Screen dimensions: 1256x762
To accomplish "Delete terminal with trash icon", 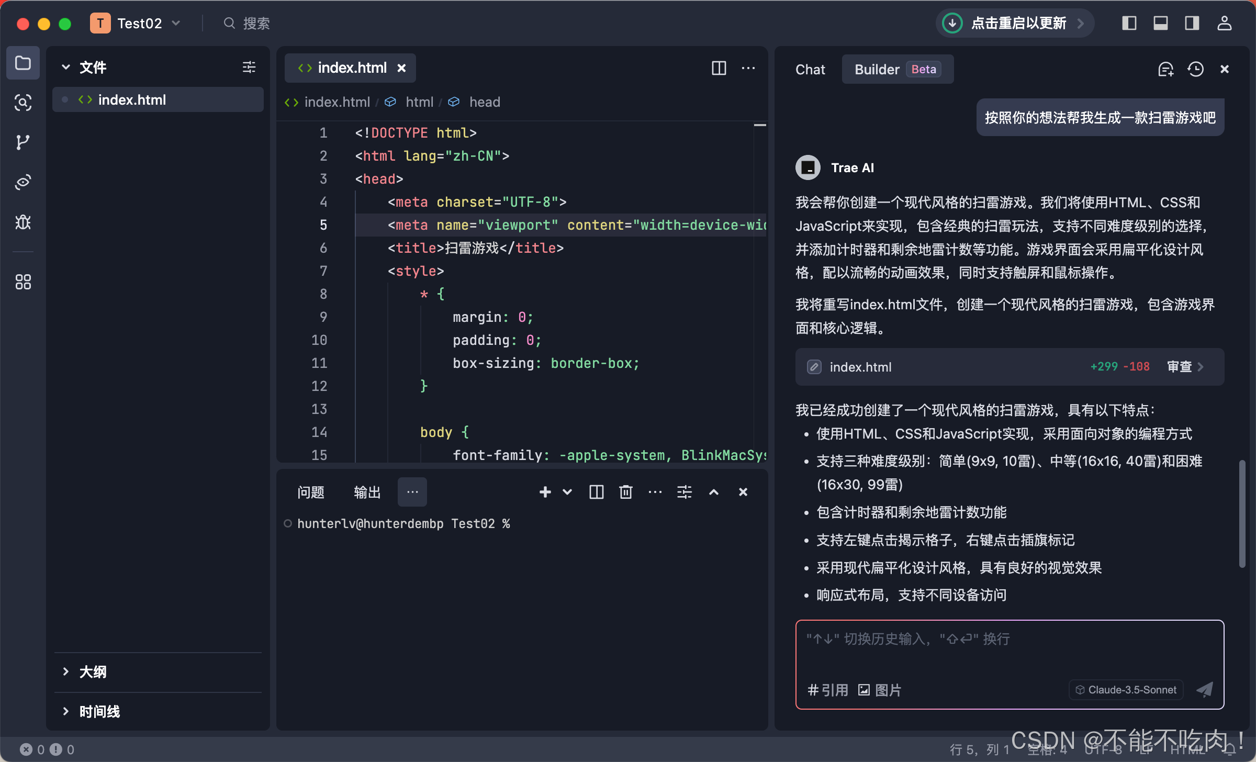I will 625,492.
